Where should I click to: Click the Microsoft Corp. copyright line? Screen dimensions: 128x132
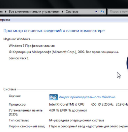pyautogui.click(x=64, y=52)
